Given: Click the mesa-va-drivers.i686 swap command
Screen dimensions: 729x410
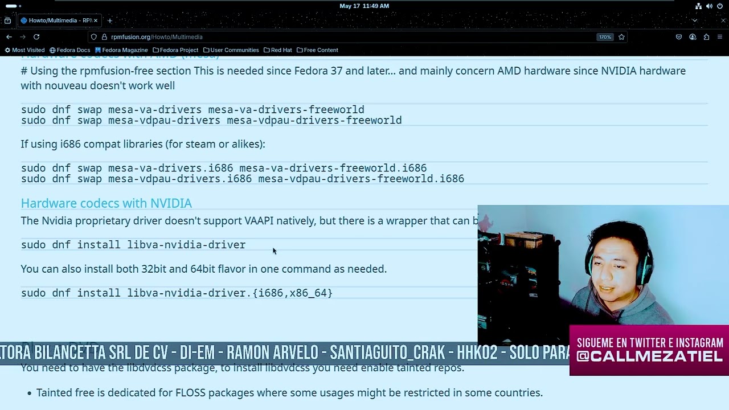Looking at the screenshot, I should click(224, 168).
